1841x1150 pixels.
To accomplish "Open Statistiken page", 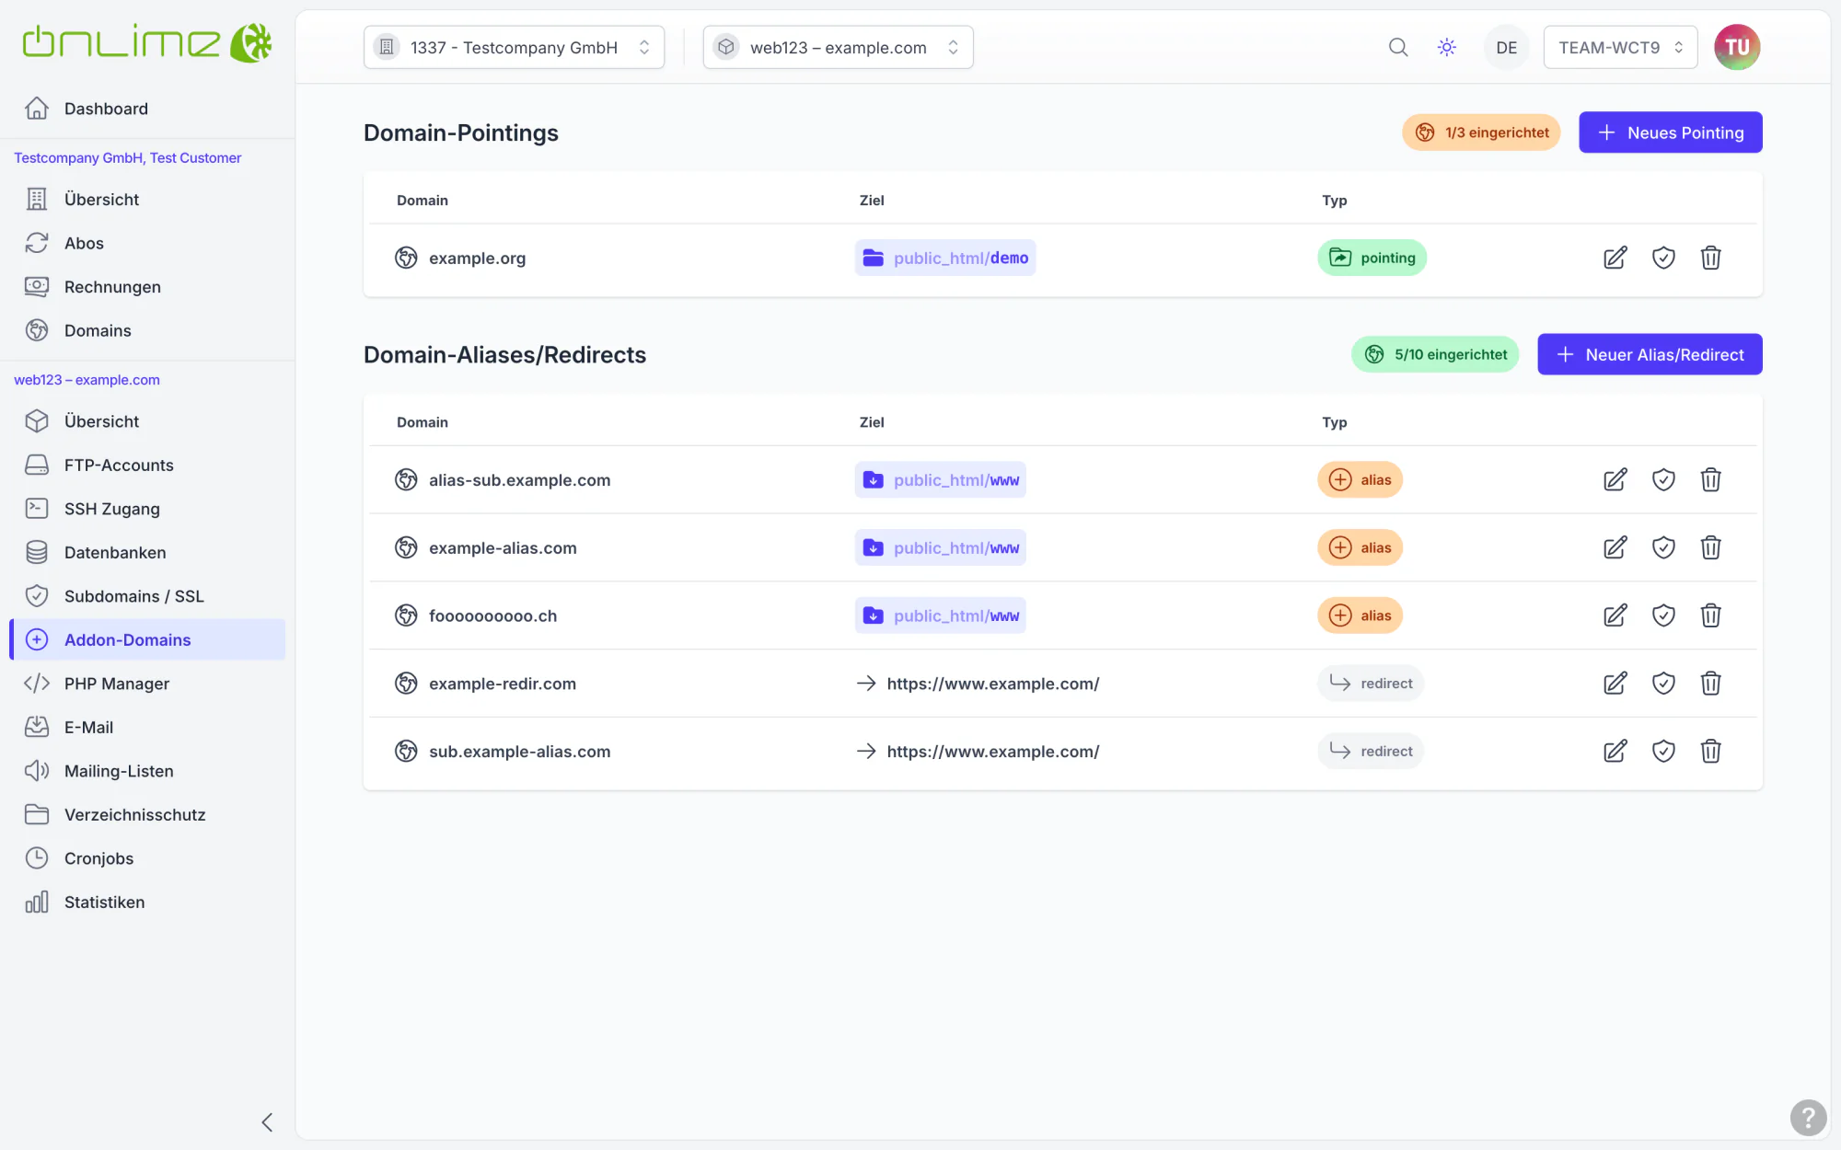I will 147,903.
